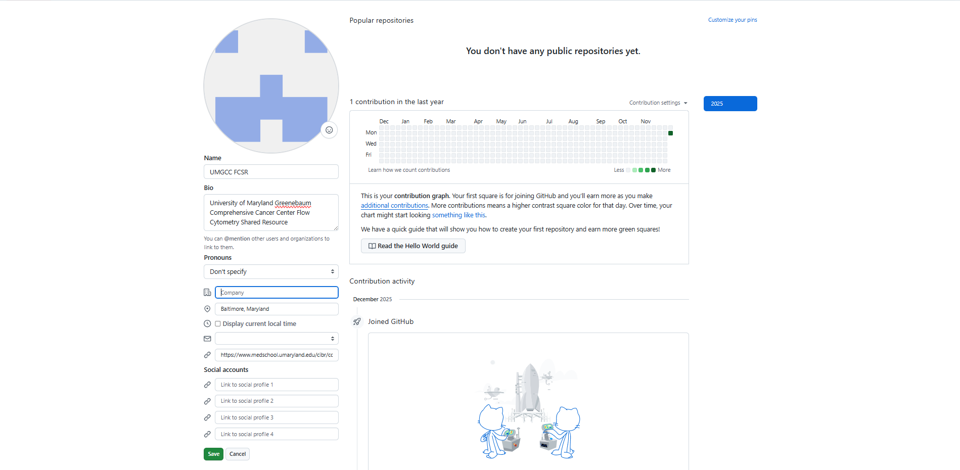Cancel profile editing

(237, 454)
